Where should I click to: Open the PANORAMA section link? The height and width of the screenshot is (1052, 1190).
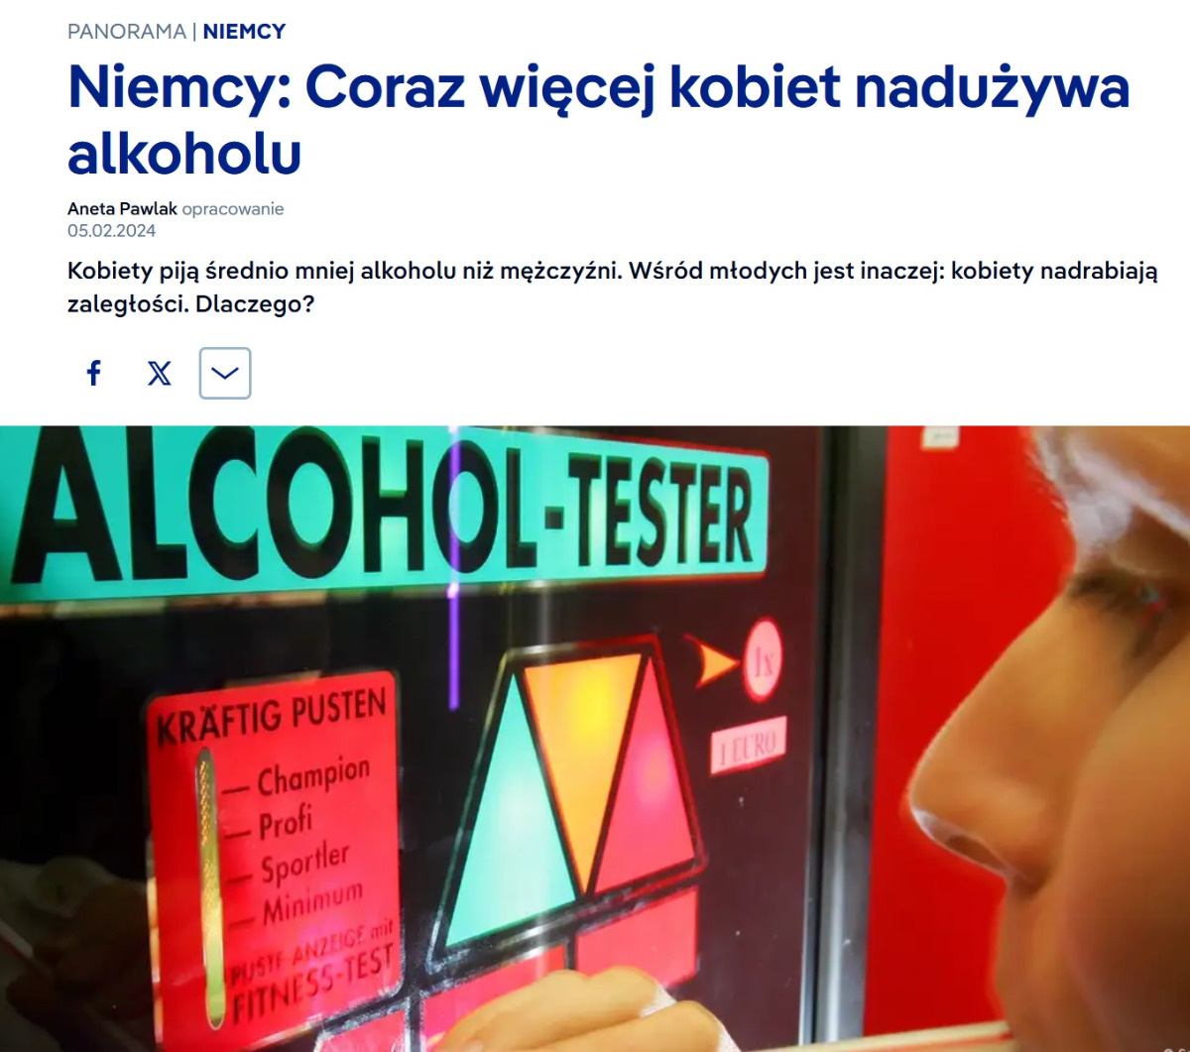127,32
